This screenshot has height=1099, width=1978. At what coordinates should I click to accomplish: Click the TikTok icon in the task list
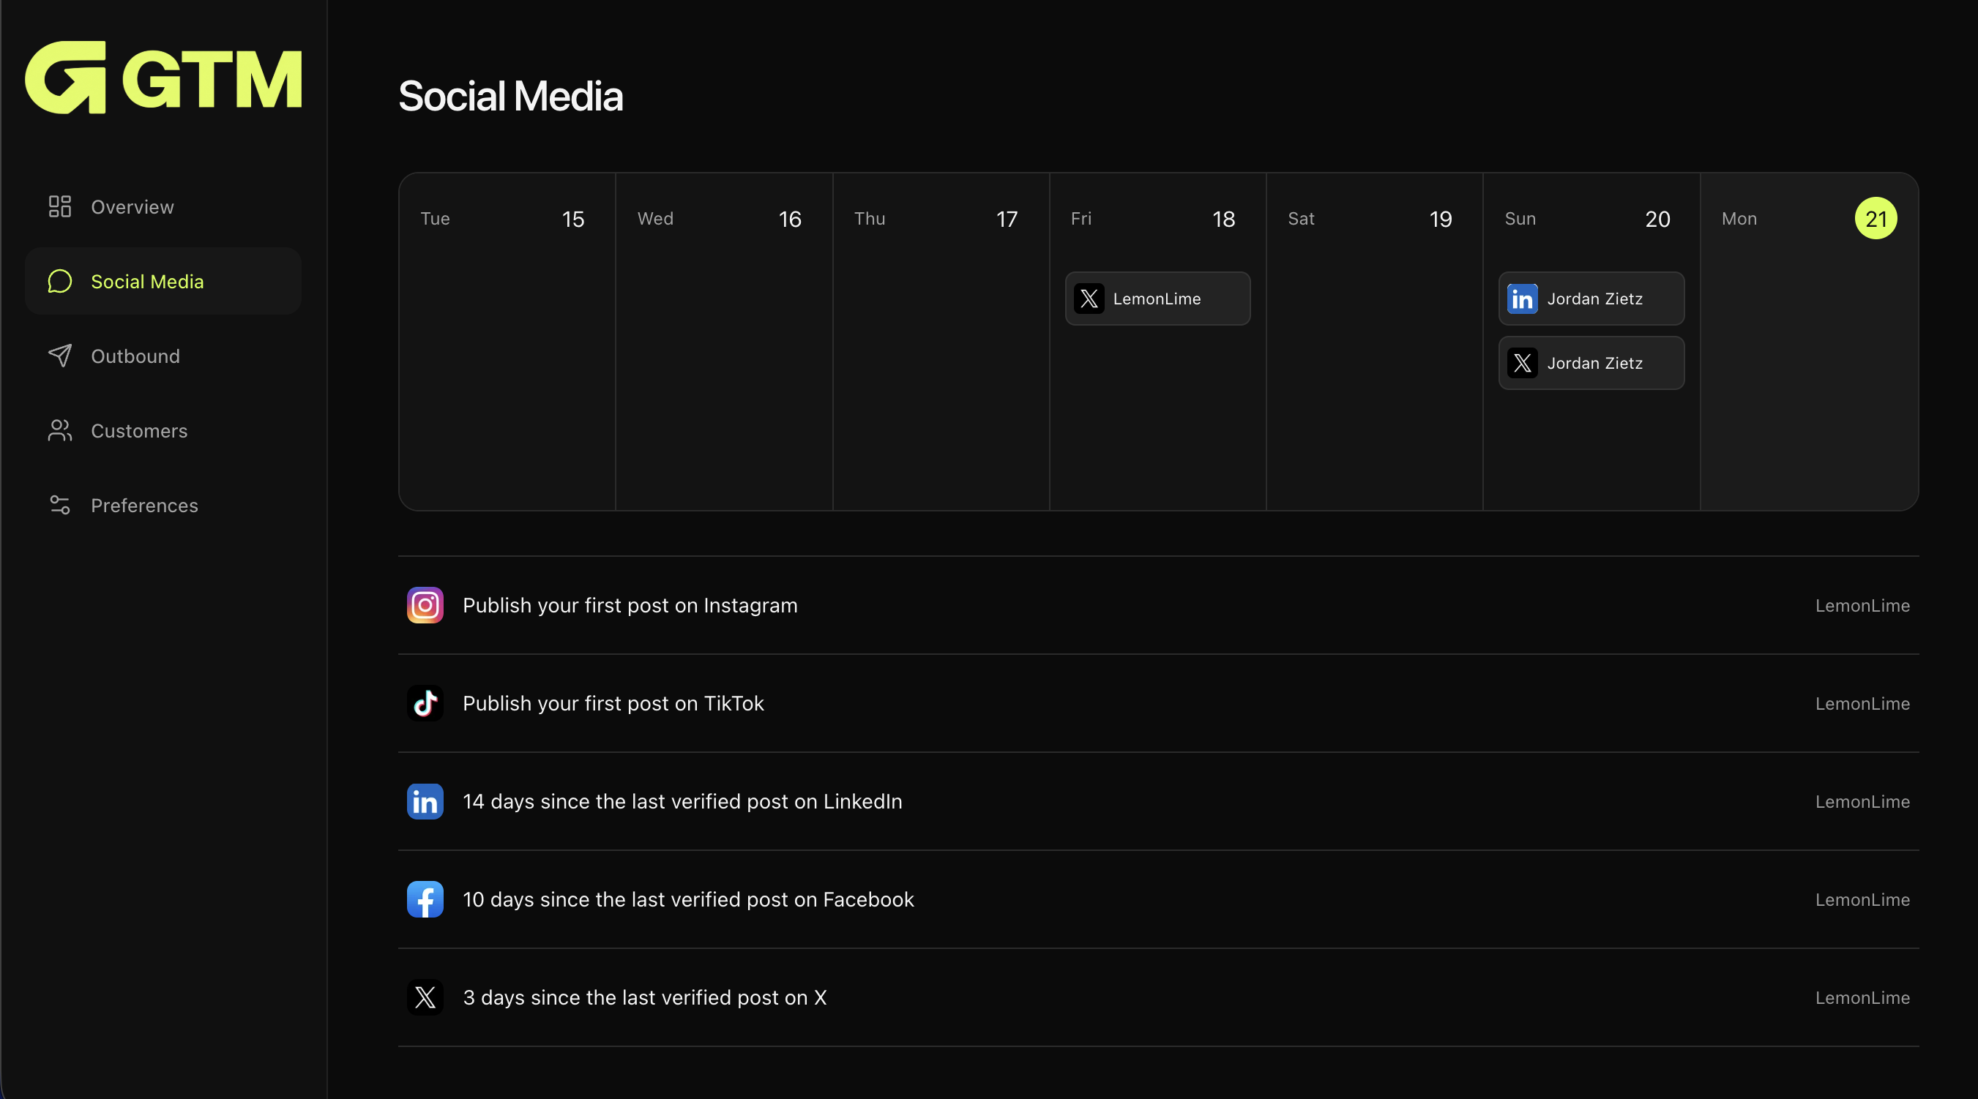coord(425,703)
